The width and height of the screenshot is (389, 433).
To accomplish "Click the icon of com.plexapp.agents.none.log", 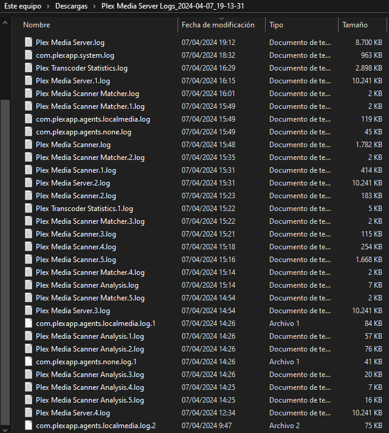I will tap(29, 132).
